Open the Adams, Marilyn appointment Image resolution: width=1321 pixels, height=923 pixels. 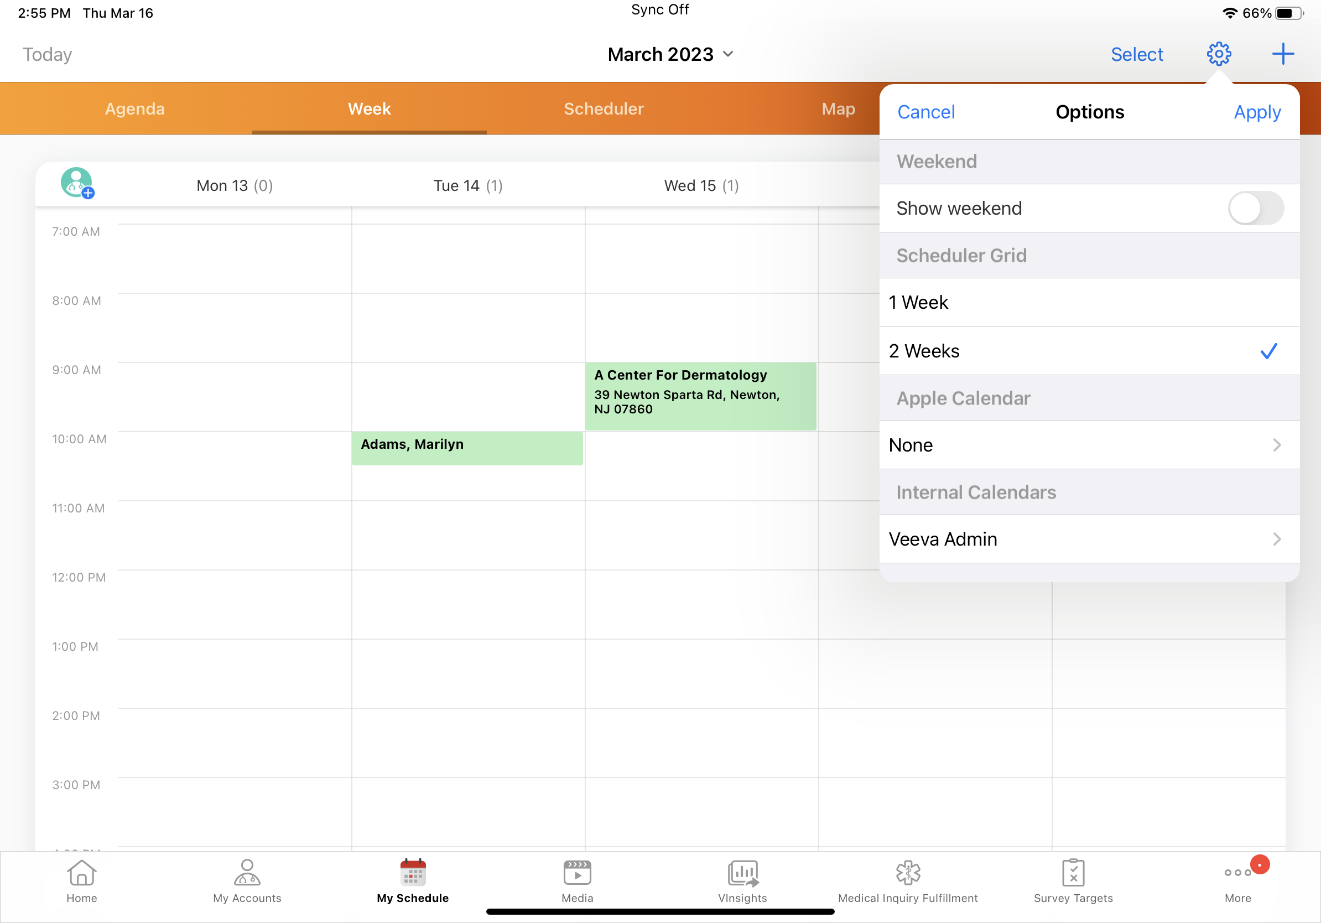click(466, 448)
